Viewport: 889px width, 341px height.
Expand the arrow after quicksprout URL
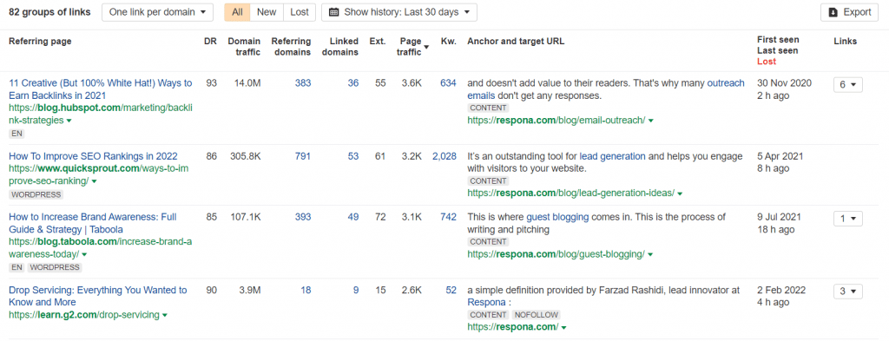pyautogui.click(x=94, y=181)
